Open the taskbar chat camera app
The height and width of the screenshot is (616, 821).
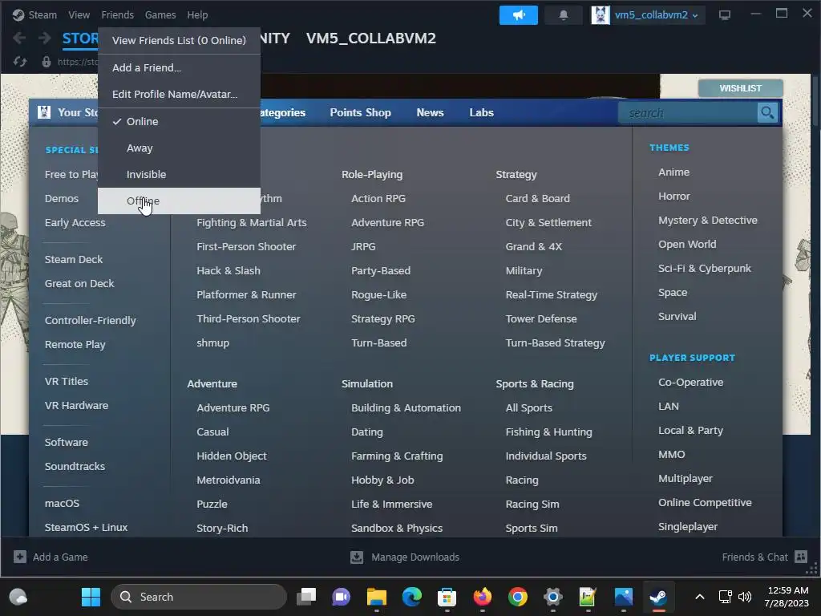pos(341,597)
